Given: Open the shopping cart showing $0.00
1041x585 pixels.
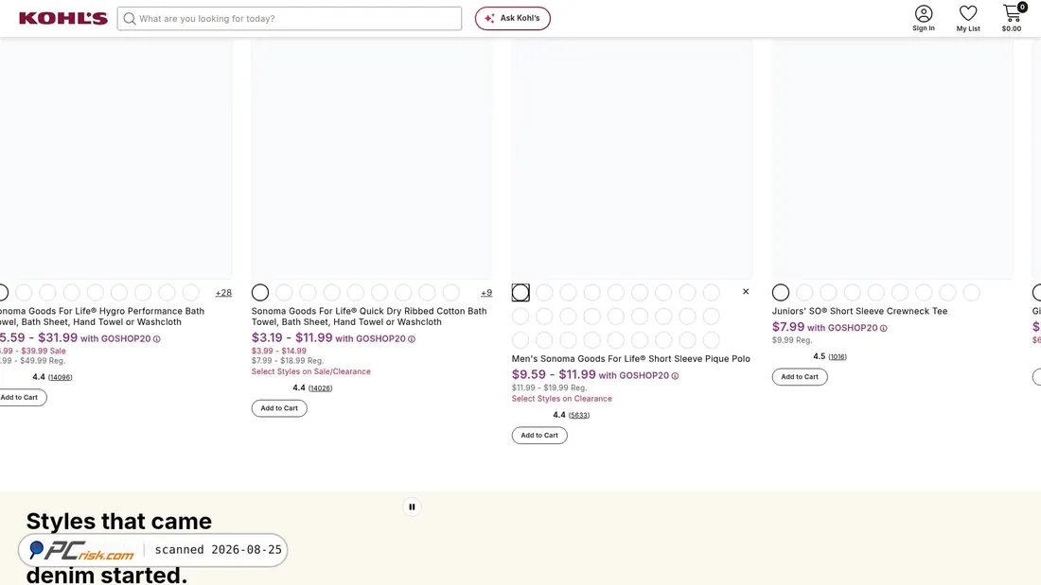Looking at the screenshot, I should coord(1012,18).
